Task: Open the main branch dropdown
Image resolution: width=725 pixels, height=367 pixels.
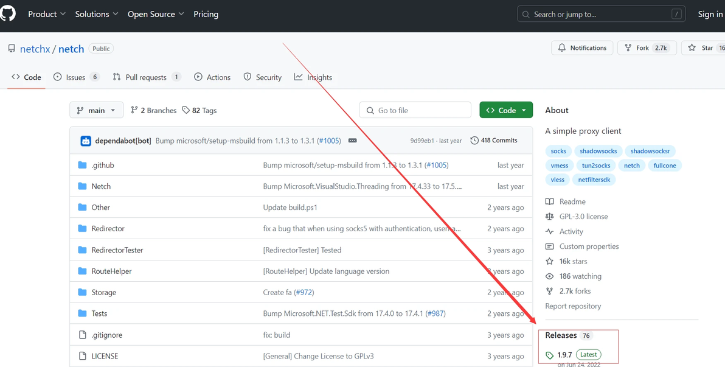Action: pos(97,110)
